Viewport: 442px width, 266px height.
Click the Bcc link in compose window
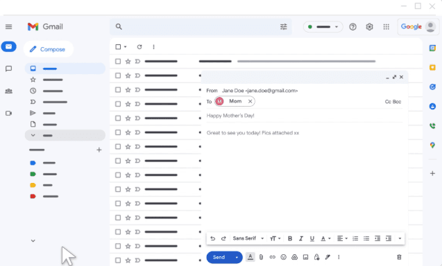coord(397,102)
